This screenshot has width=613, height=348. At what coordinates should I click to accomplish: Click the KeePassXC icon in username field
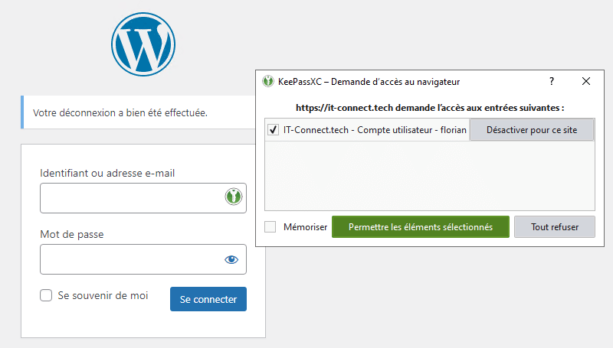(234, 197)
